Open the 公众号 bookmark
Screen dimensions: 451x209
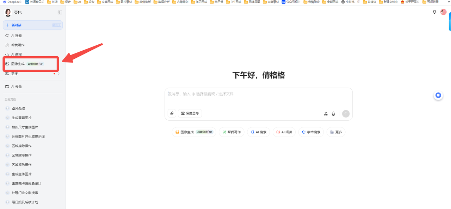[x=291, y=2]
